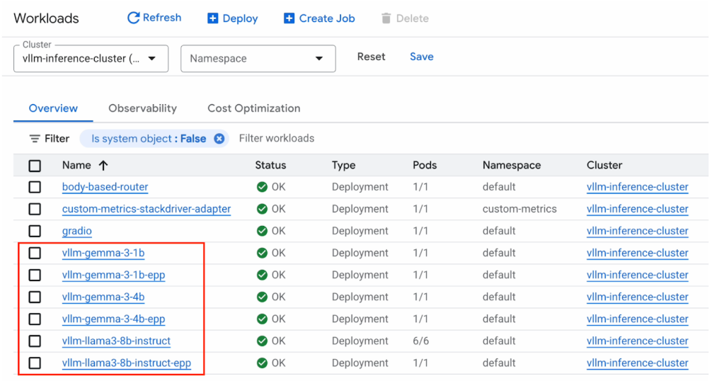Select the vllm-gemma-3-4b checkbox

35,297
